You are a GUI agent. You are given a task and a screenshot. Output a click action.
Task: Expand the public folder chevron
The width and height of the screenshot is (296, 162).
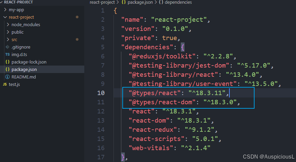pos(8,32)
